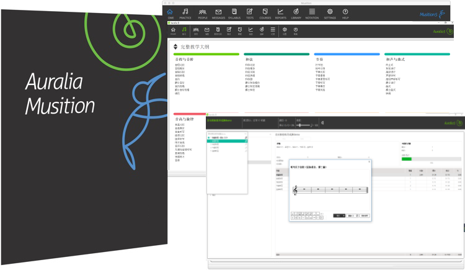The image size is (465, 270).
Task: Close the notation question dialog
Action: coord(370,162)
